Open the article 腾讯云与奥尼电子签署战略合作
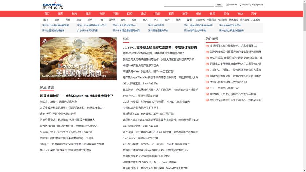The image size is (306, 172). point(159,59)
